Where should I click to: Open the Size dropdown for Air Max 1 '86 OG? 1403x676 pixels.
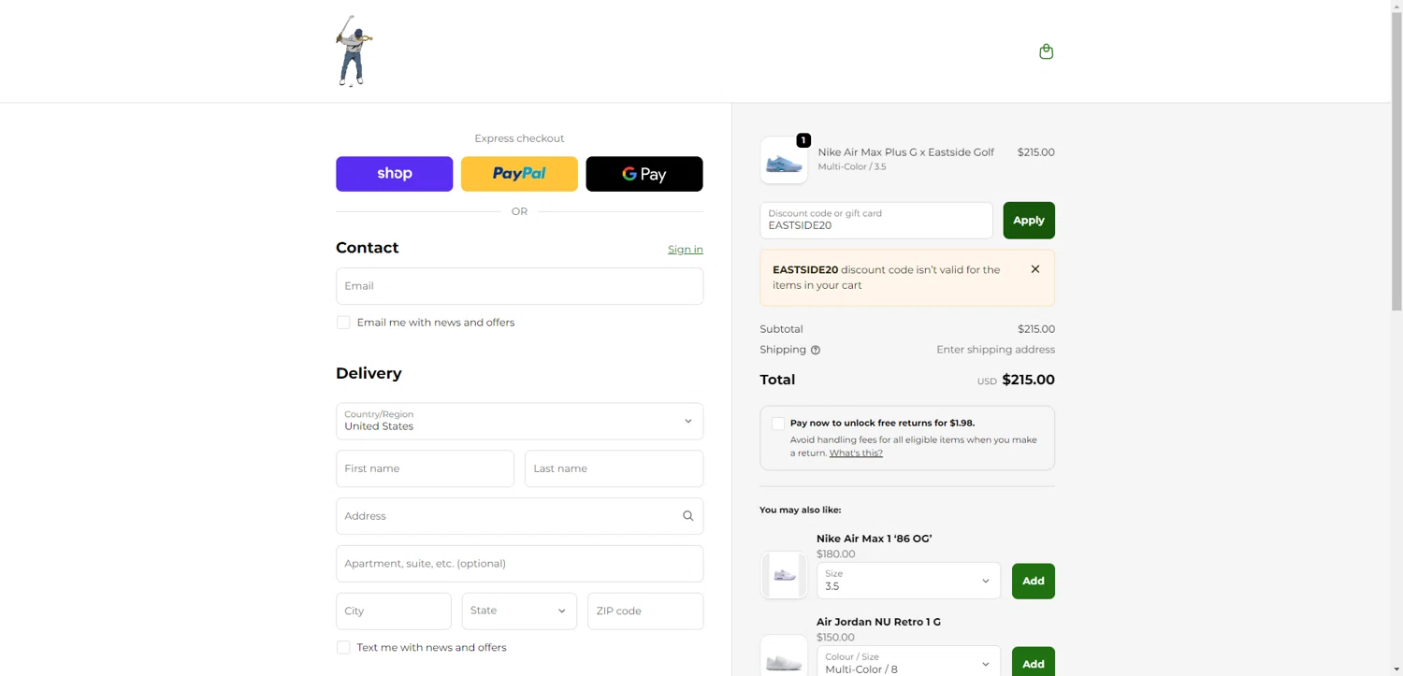pyautogui.click(x=908, y=581)
